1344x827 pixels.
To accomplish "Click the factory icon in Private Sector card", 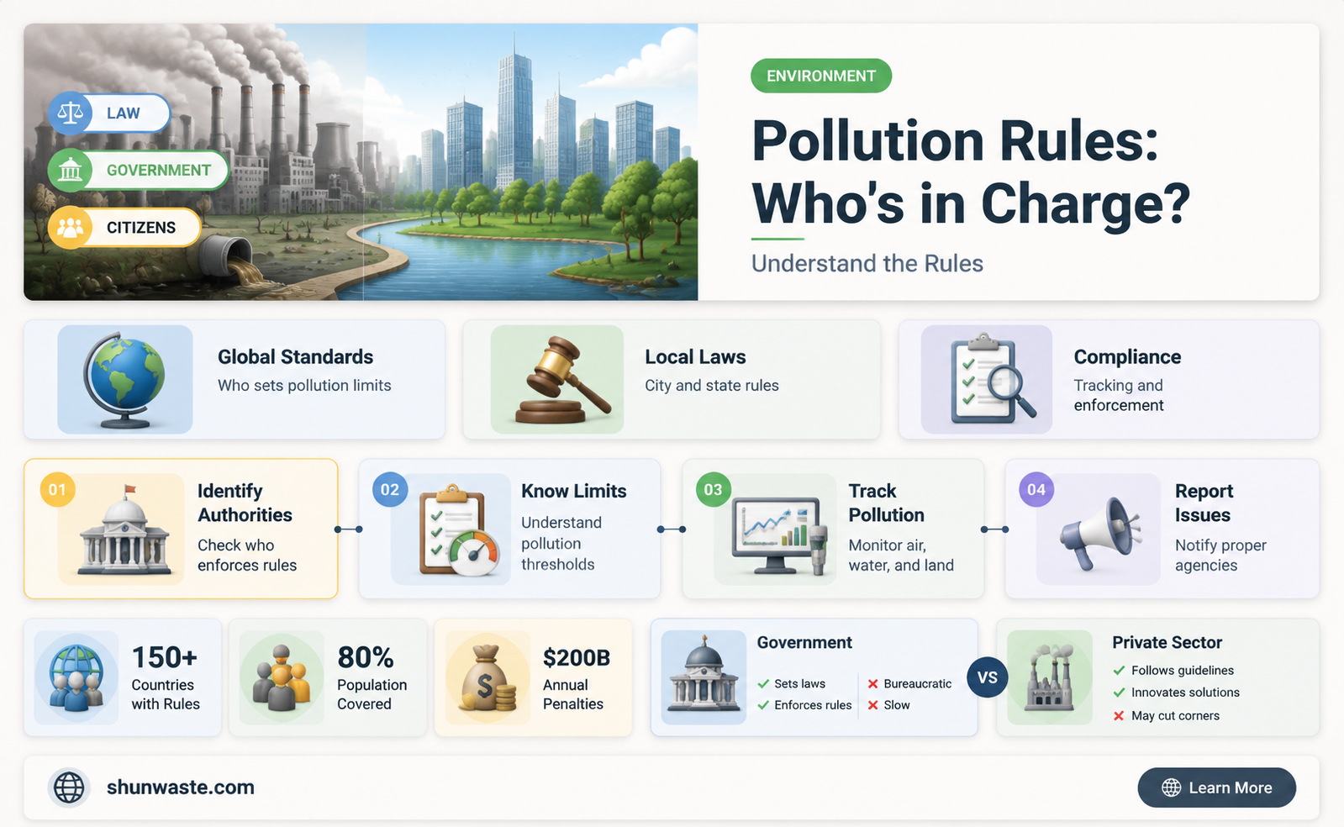I will pyautogui.click(x=1050, y=678).
